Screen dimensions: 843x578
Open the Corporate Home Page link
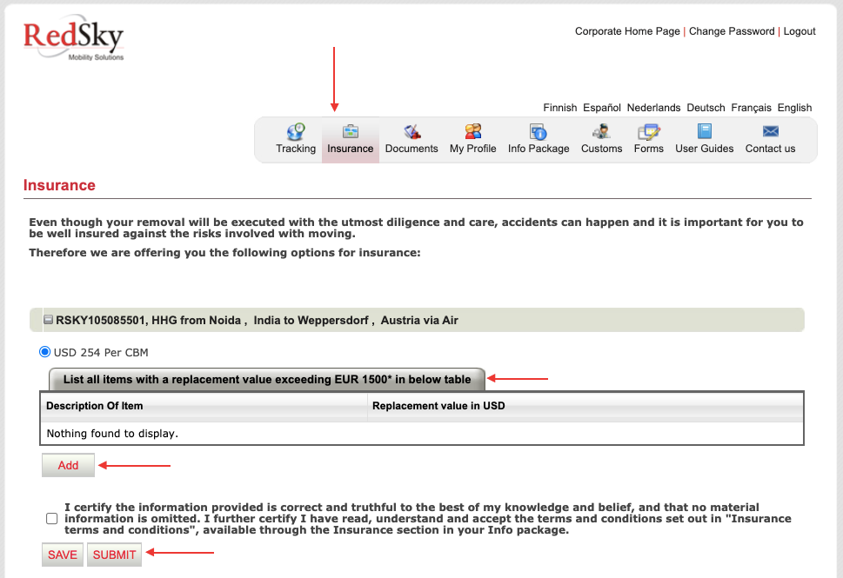pos(627,31)
